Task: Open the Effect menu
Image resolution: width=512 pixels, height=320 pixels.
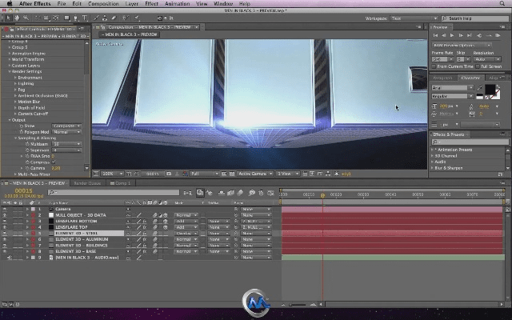Action: coord(151,3)
